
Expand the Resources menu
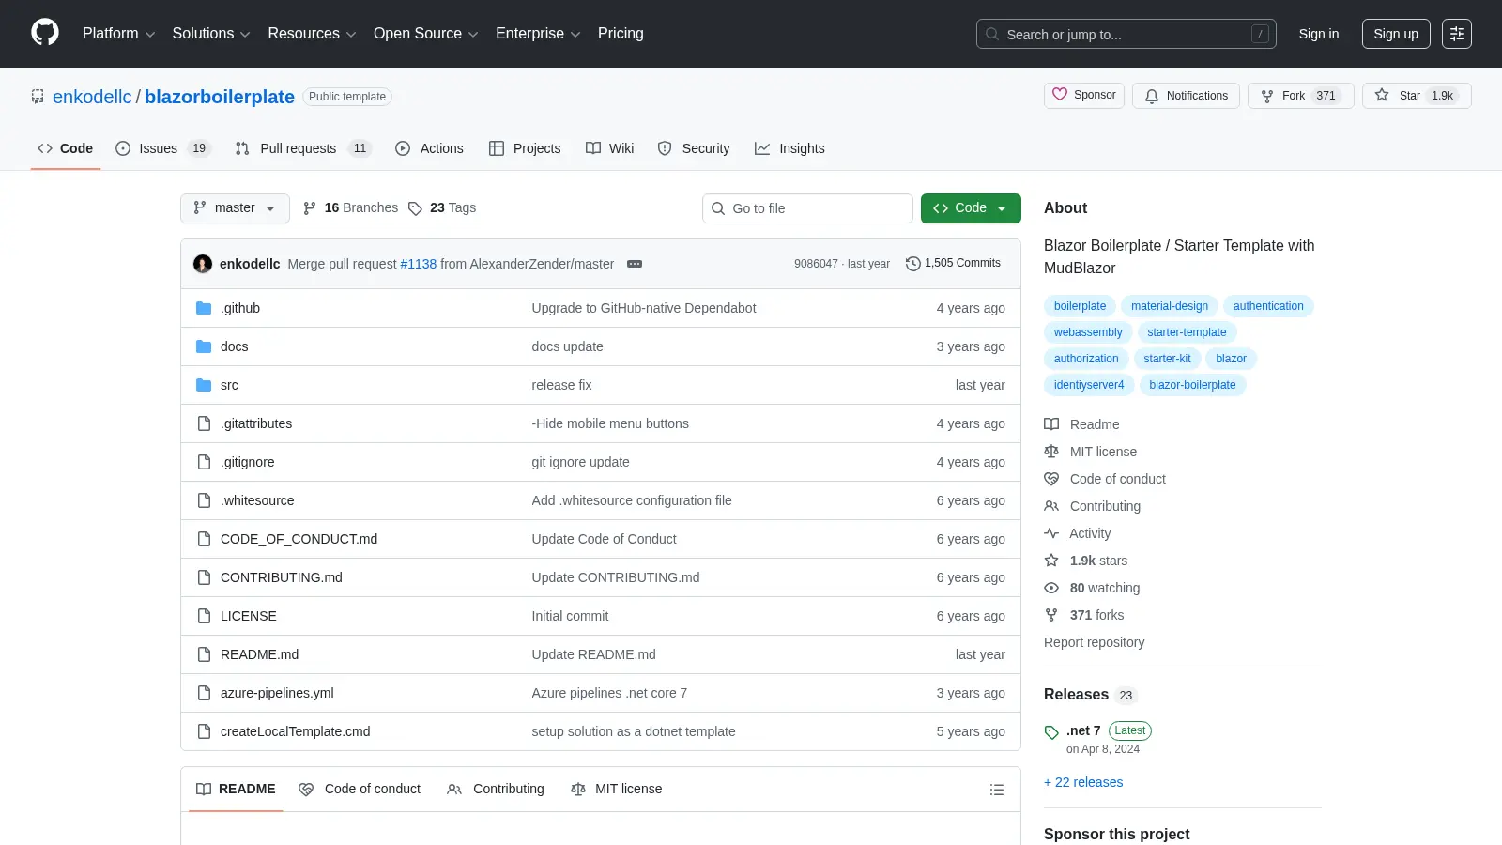[312, 34]
